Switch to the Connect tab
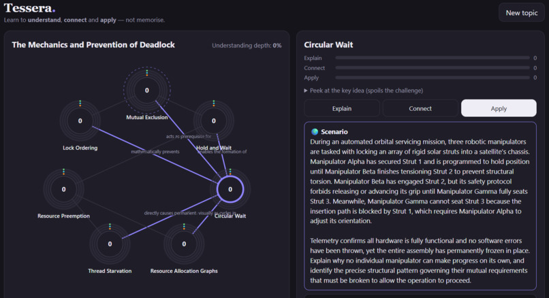The width and height of the screenshot is (549, 298). (x=420, y=108)
